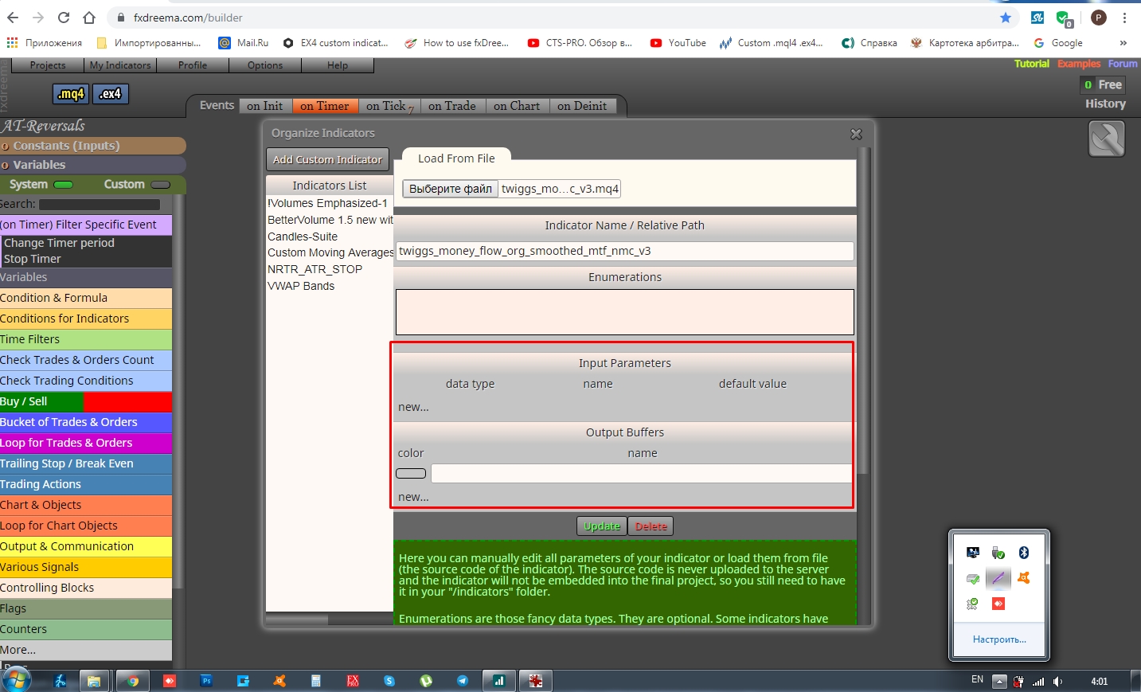Switch to the on Trade events tab

(452, 106)
